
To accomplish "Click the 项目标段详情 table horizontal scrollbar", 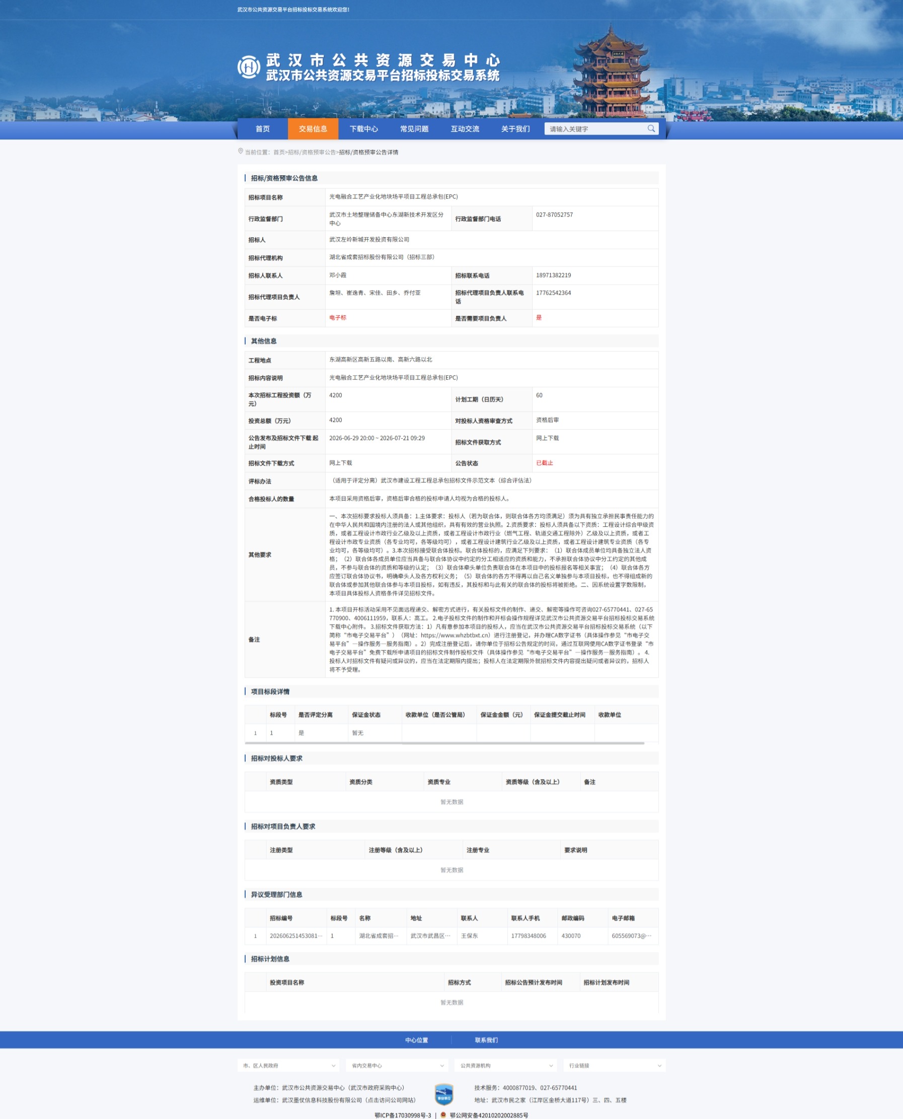I will coord(445,743).
